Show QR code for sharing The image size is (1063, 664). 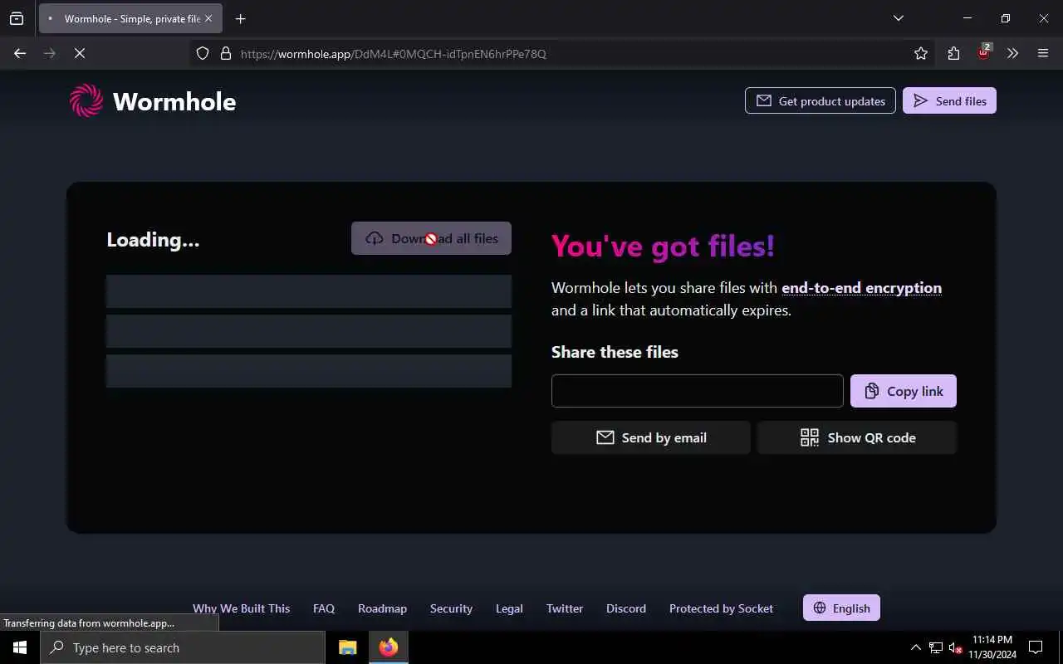point(857,437)
